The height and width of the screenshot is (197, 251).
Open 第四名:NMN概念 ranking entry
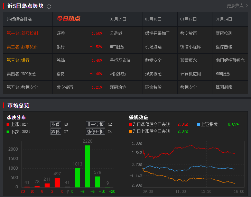click(x=21, y=74)
